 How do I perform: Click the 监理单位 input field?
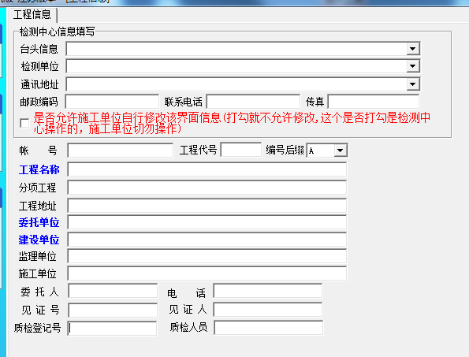coord(207,256)
